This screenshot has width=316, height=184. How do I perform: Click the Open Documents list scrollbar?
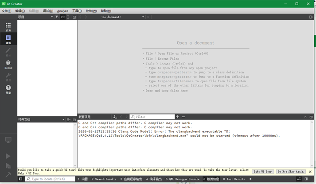75,145
